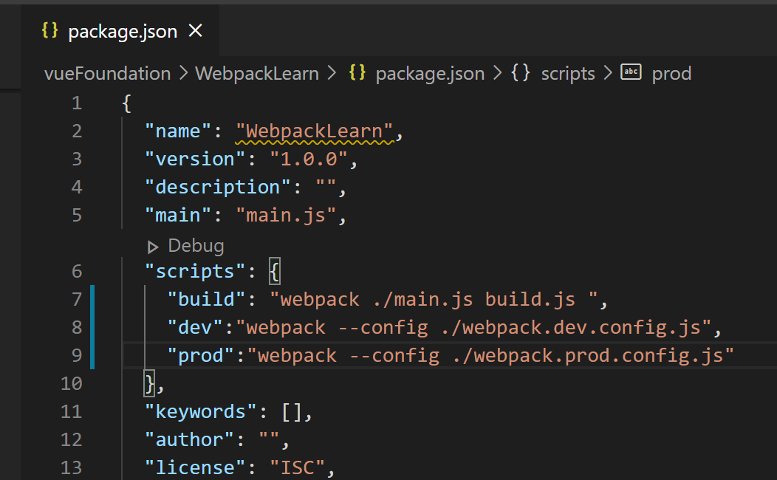Click the breadcrumb chevron before prod
This screenshot has height=480, width=777.
pos(608,74)
